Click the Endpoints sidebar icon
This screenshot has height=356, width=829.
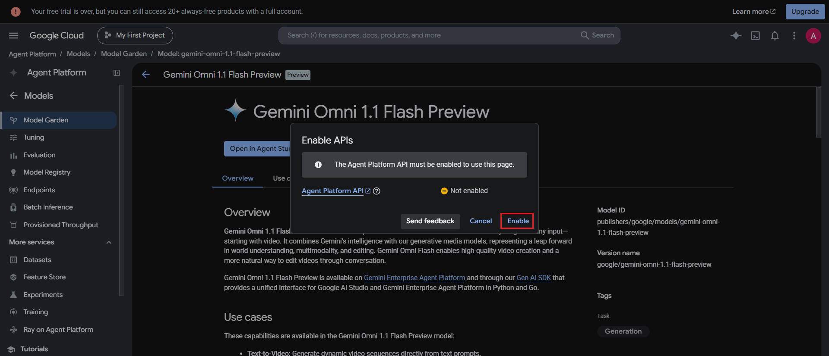click(x=13, y=190)
